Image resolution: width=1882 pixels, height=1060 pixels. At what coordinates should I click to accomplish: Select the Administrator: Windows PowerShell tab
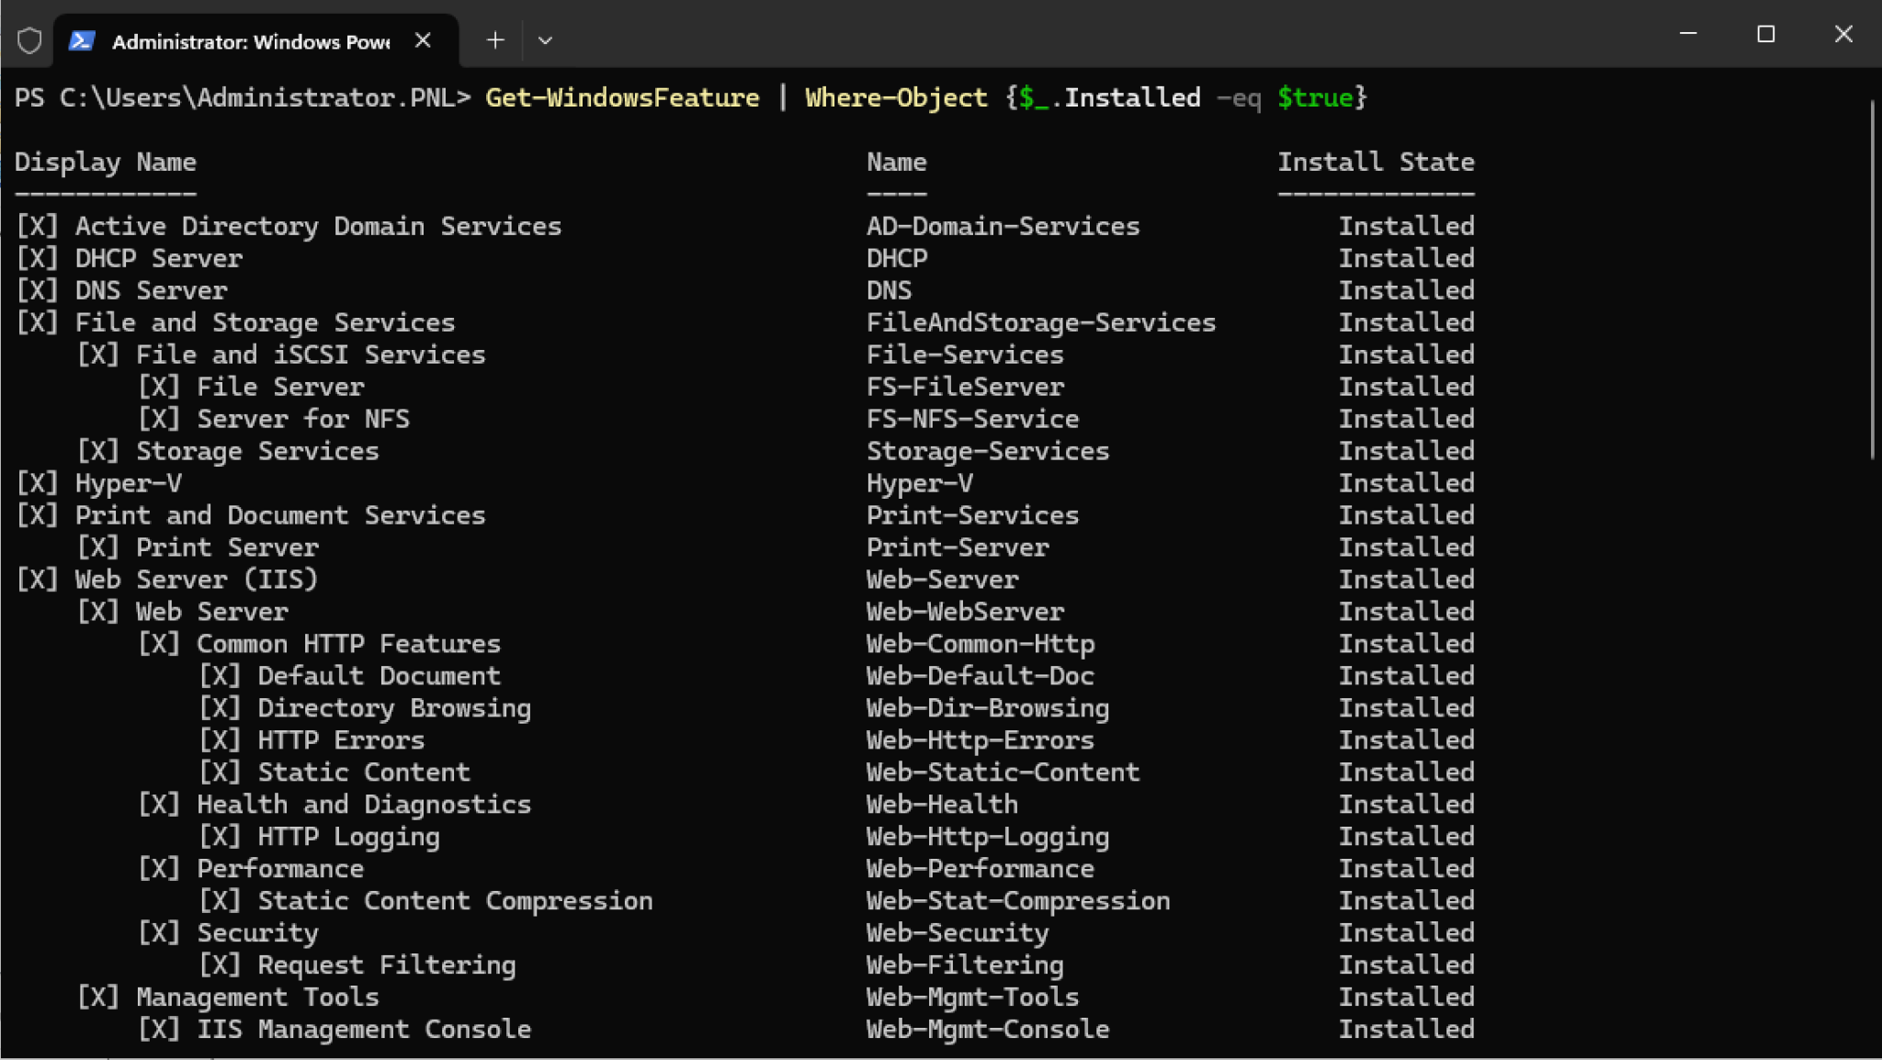click(248, 40)
